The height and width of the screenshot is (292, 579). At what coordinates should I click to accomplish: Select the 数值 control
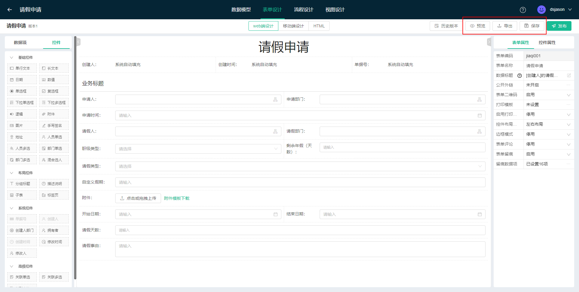pyautogui.click(x=54, y=80)
